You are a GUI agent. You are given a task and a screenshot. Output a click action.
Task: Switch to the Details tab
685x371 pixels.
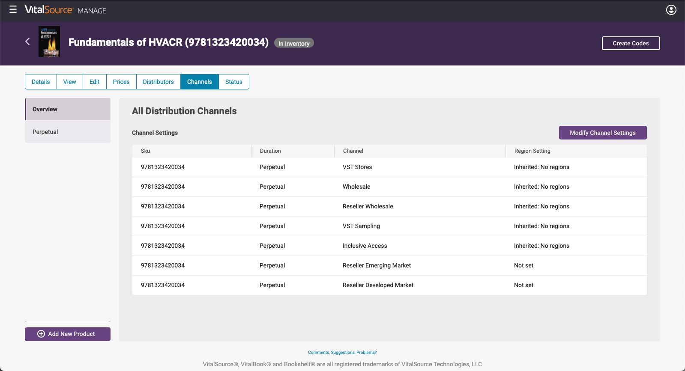41,82
